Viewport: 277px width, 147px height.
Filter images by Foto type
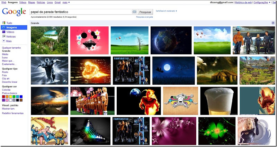click(x=4, y=75)
